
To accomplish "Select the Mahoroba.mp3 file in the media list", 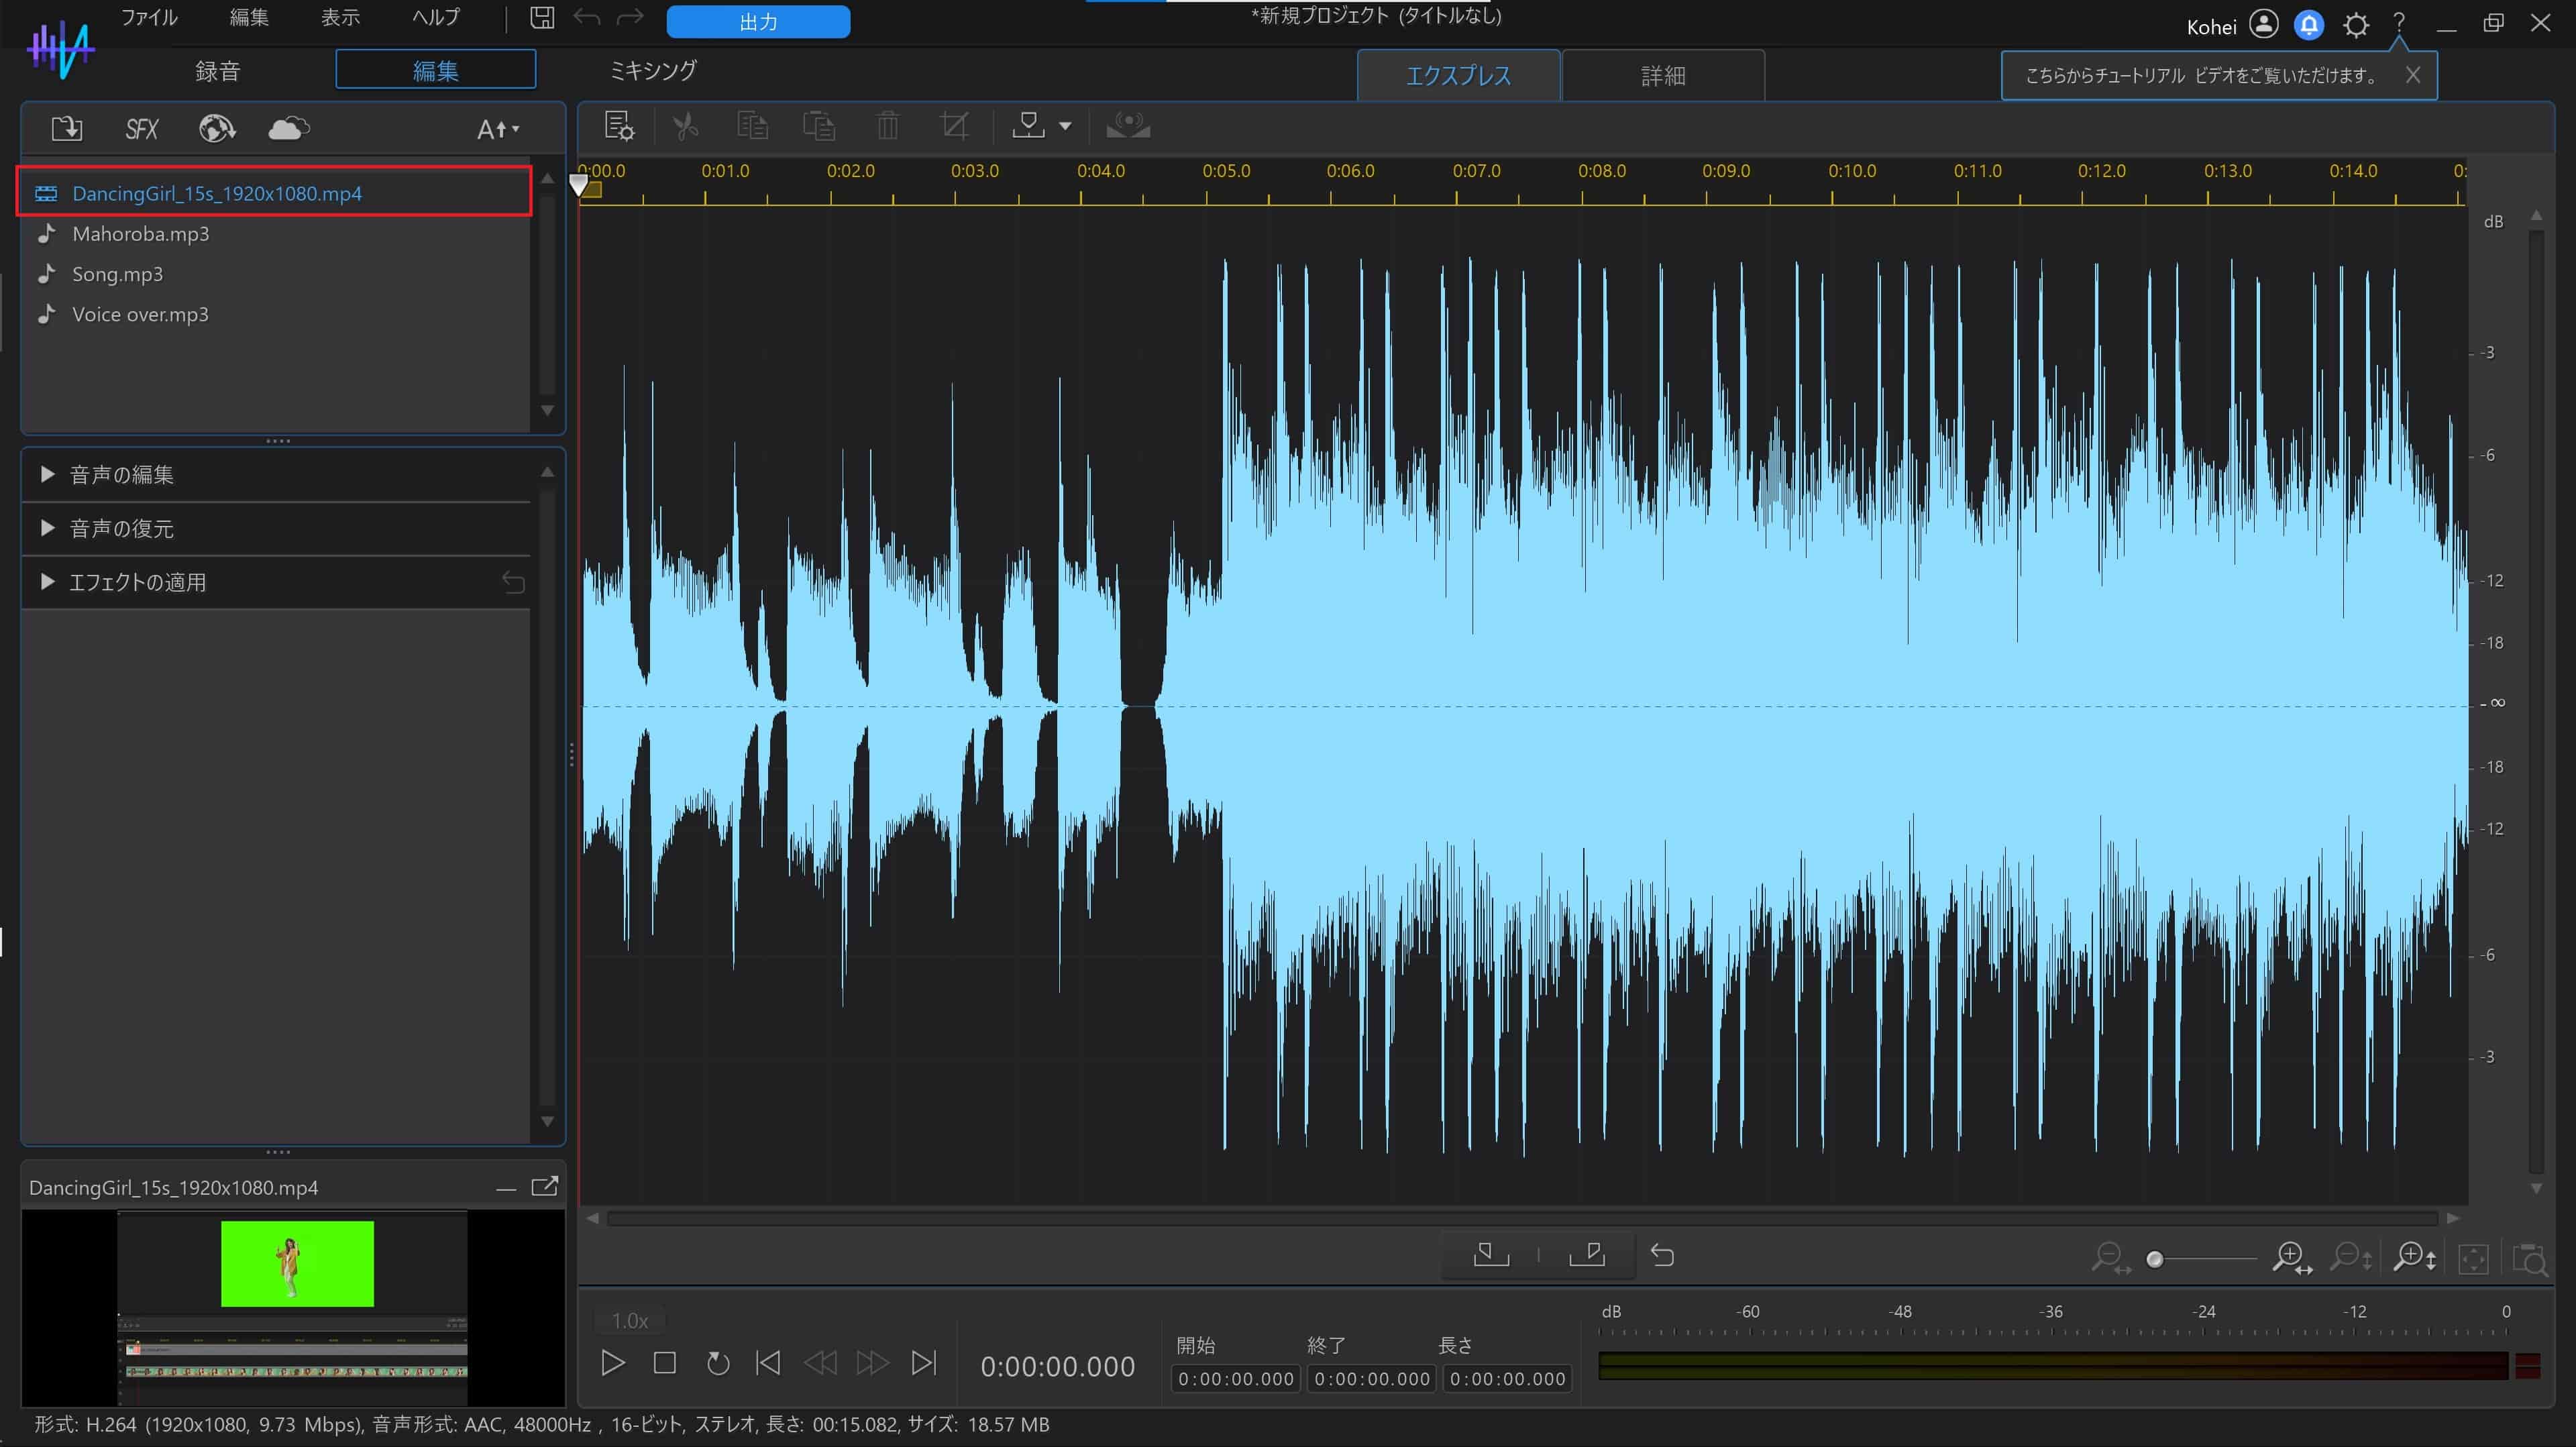I will (140, 233).
